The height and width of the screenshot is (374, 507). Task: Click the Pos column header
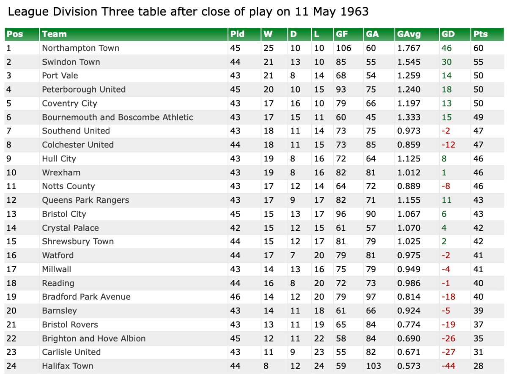(x=14, y=34)
